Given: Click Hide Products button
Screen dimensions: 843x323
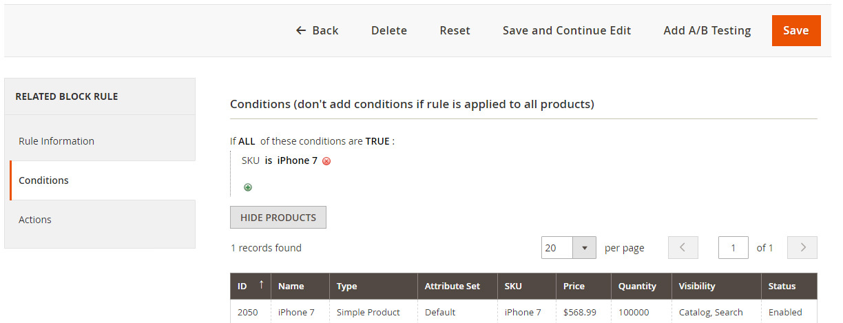Looking at the screenshot, I should [x=278, y=218].
